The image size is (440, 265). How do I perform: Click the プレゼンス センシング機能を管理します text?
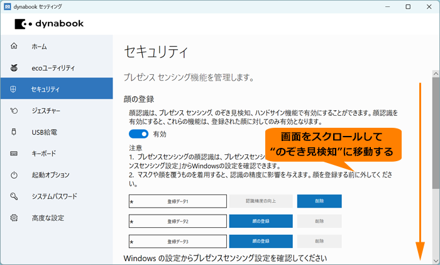[189, 77]
